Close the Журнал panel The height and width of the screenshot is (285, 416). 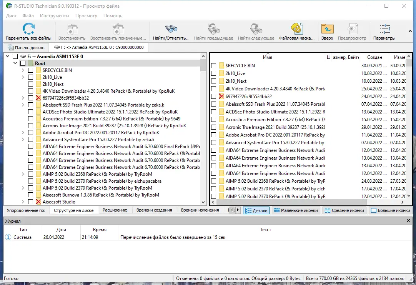pos(408,221)
